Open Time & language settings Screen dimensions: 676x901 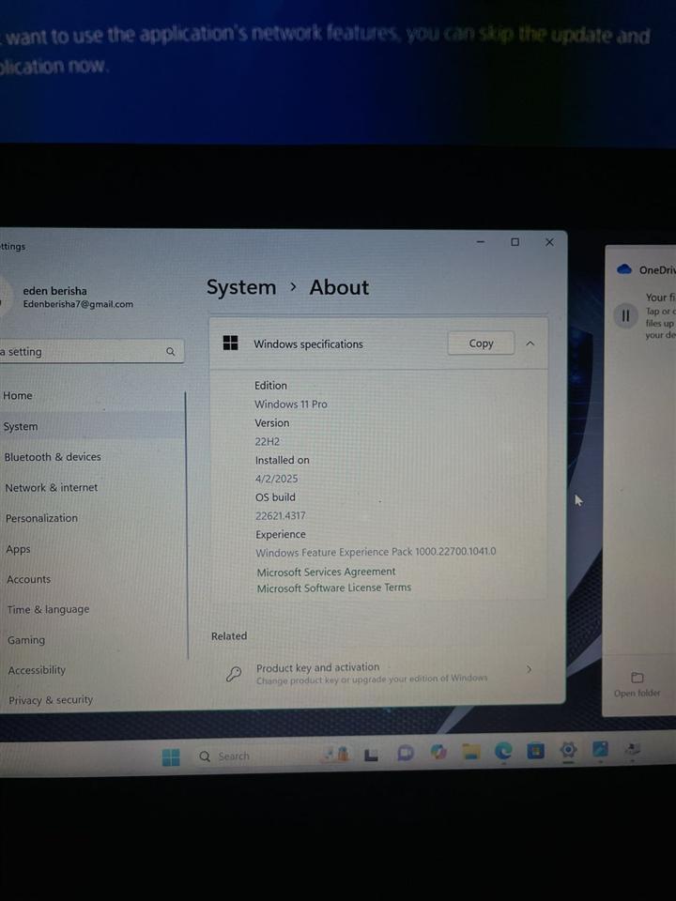click(92, 609)
